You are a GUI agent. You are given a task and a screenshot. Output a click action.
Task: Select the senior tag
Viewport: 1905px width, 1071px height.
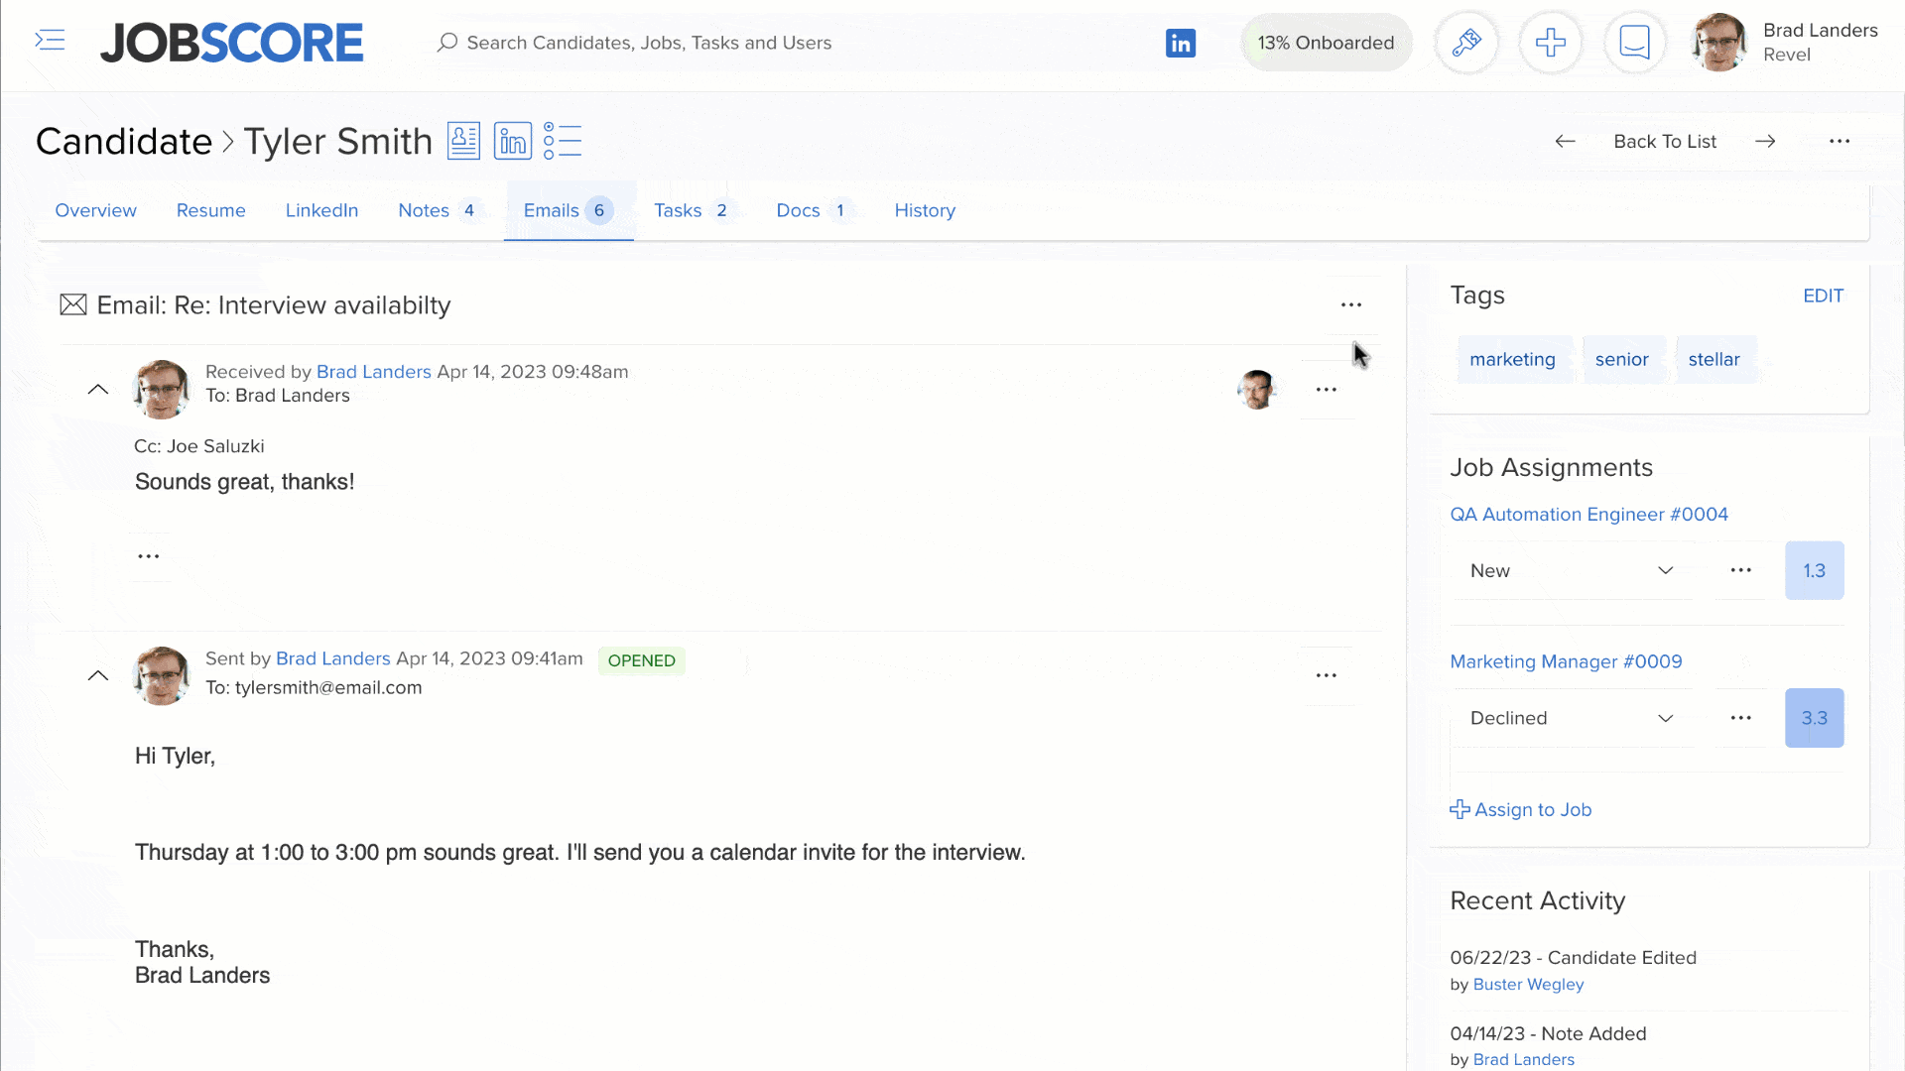pyautogui.click(x=1622, y=359)
